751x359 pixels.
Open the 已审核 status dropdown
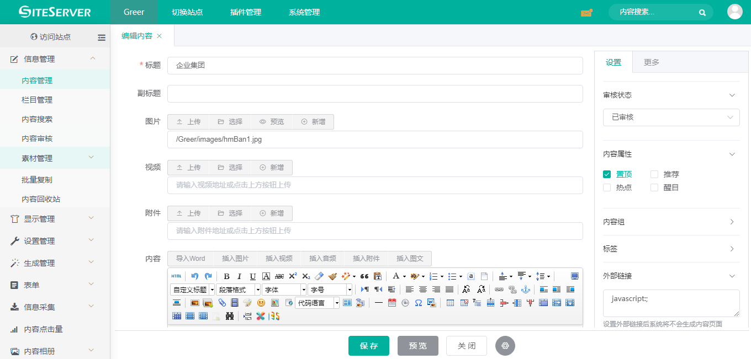coord(671,117)
